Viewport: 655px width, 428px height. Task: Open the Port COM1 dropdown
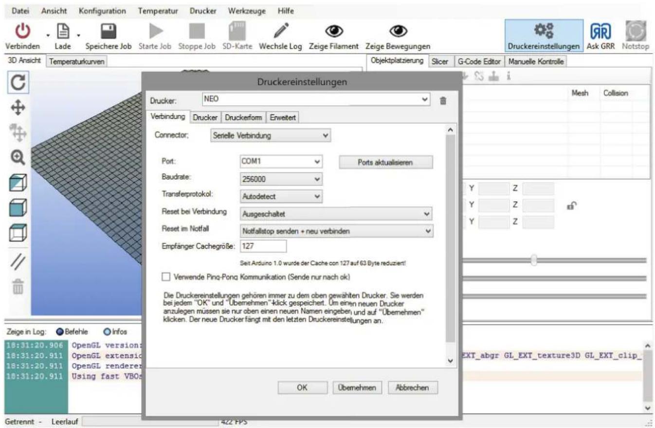317,161
